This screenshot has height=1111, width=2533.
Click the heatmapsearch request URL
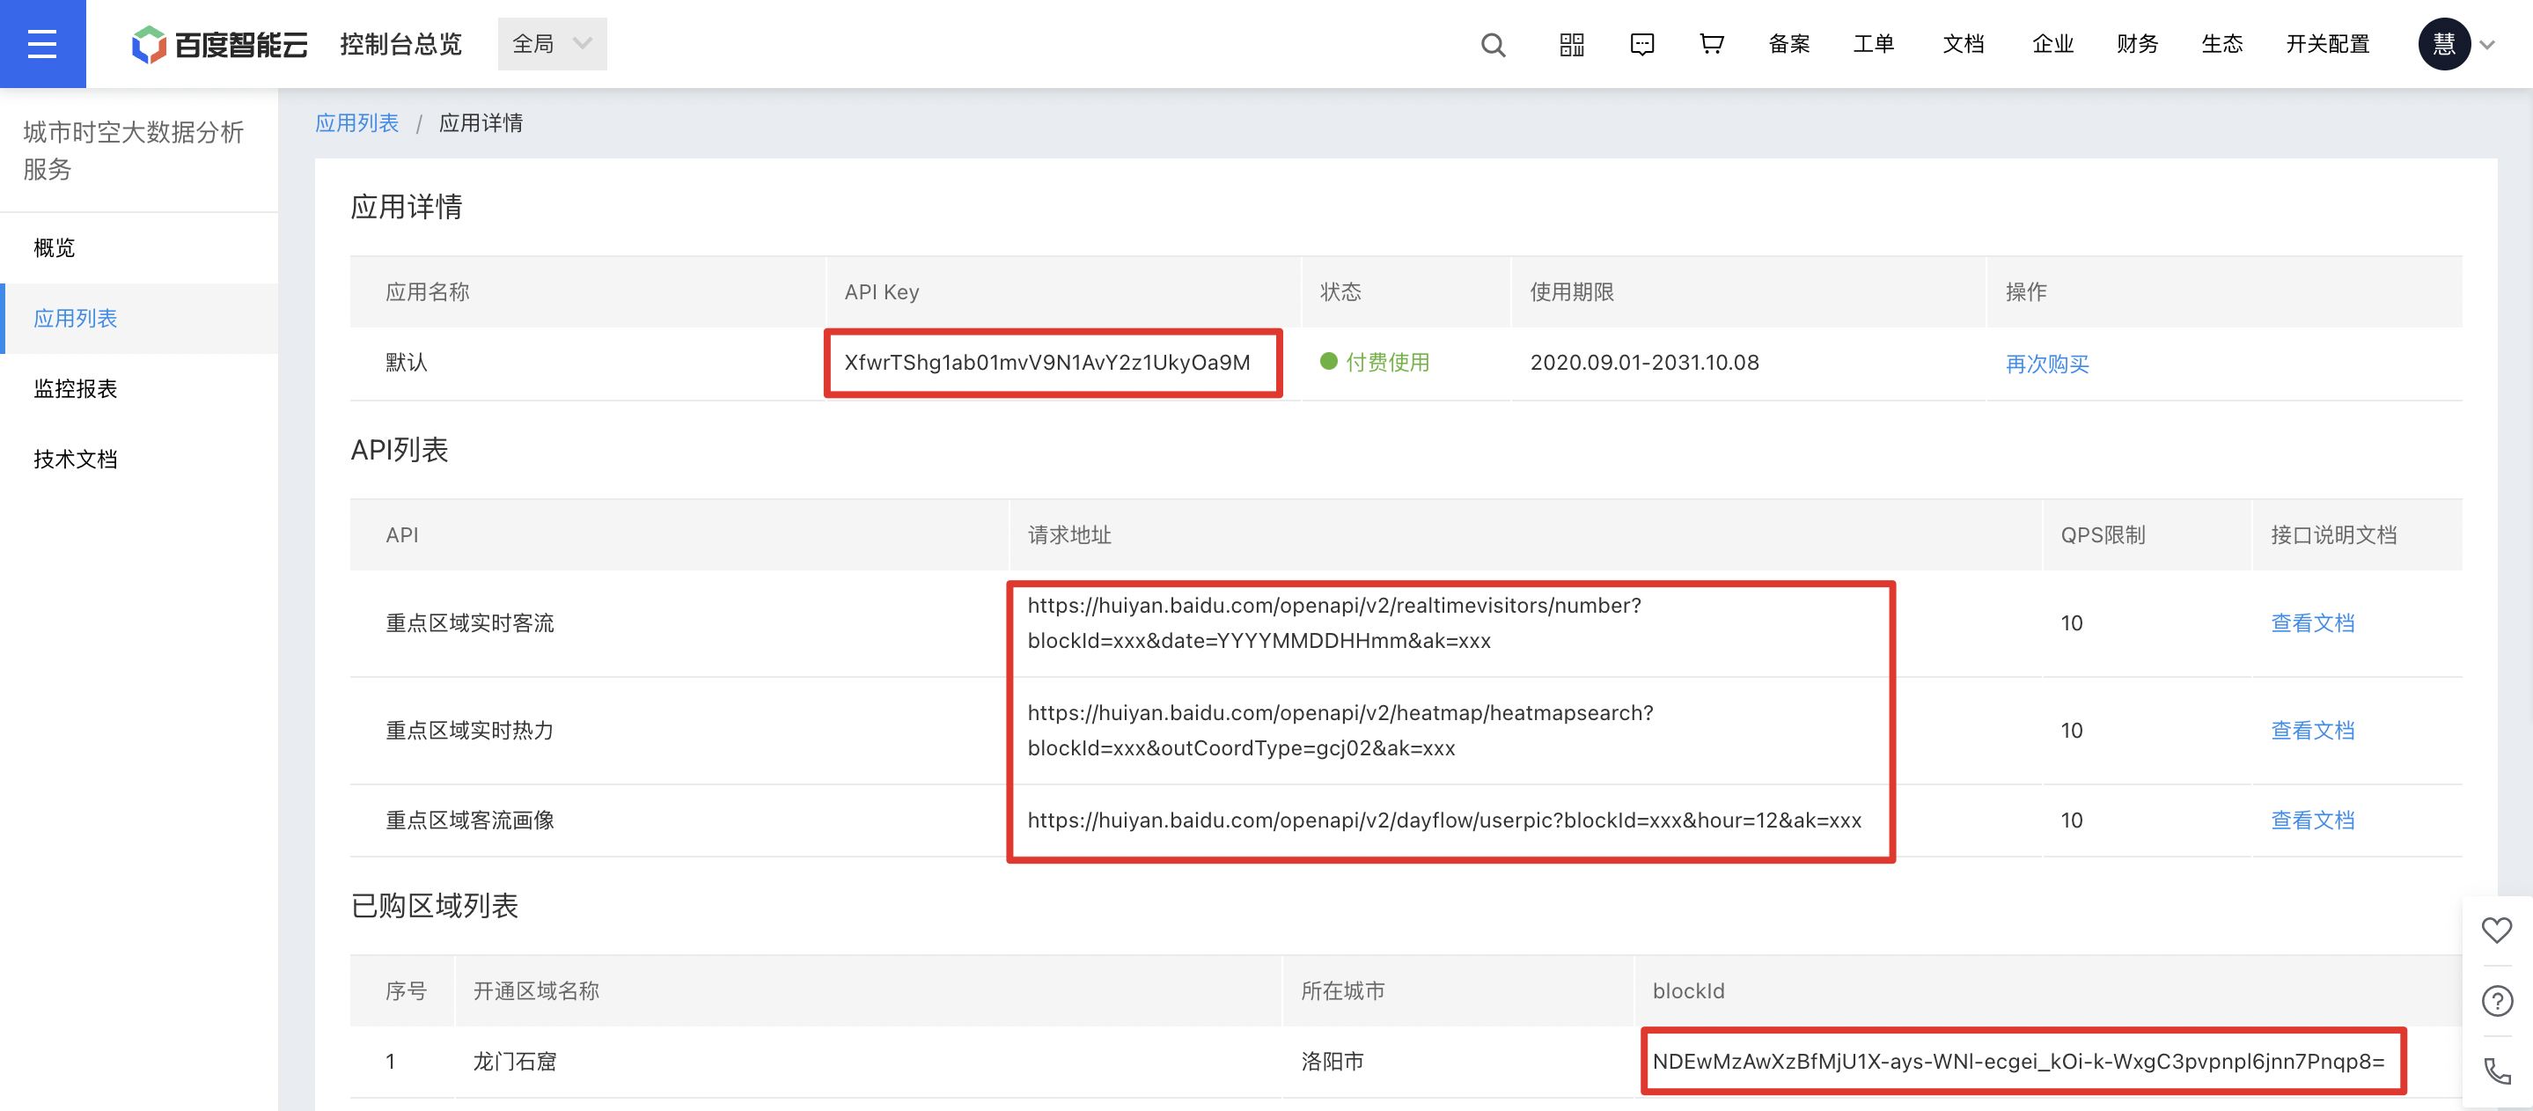point(1340,731)
